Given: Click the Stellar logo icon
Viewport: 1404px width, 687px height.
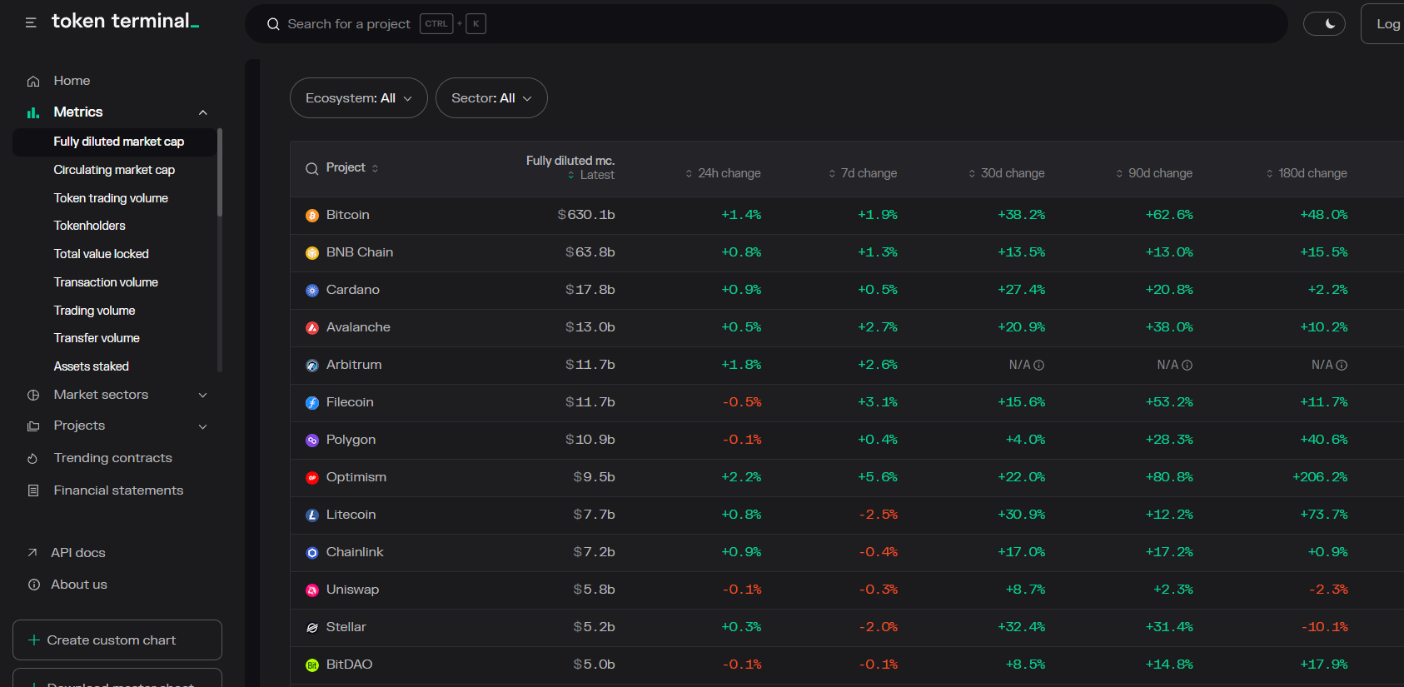Looking at the screenshot, I should tap(312, 628).
